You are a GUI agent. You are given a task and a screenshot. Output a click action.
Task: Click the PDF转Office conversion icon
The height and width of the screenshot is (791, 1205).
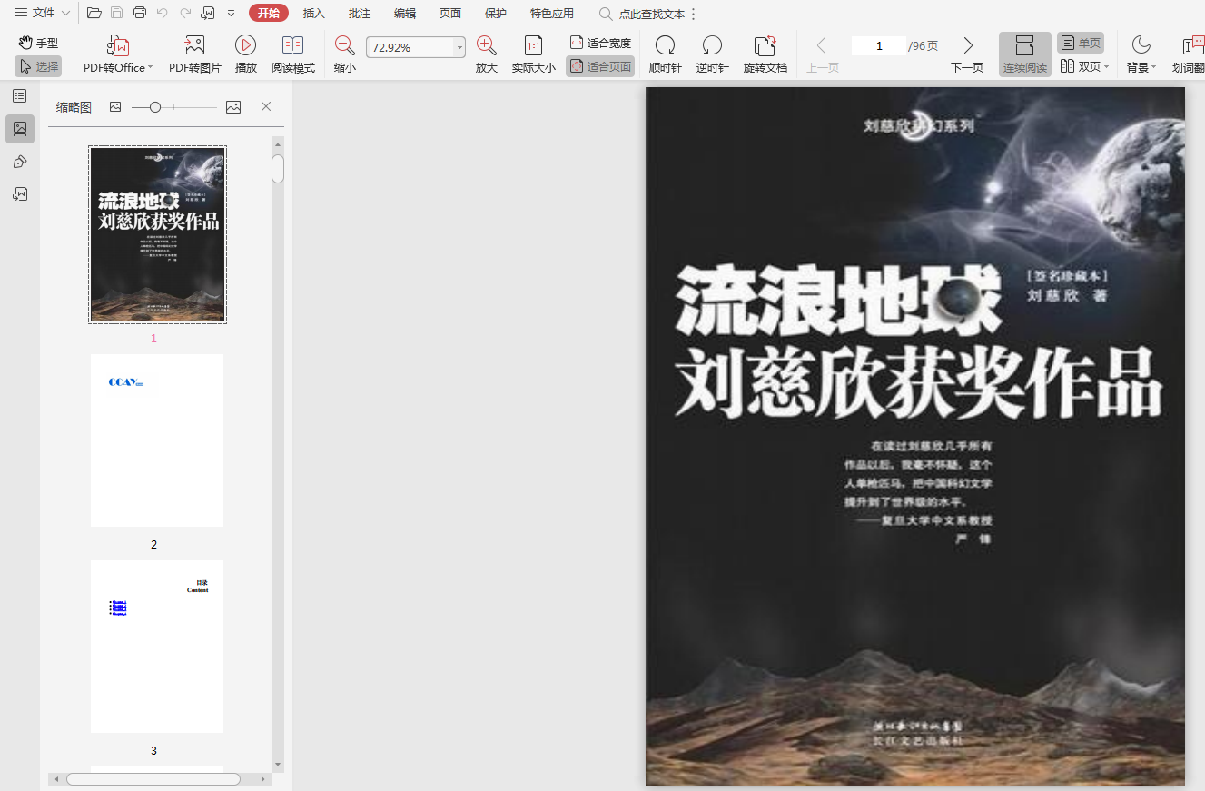click(x=118, y=46)
